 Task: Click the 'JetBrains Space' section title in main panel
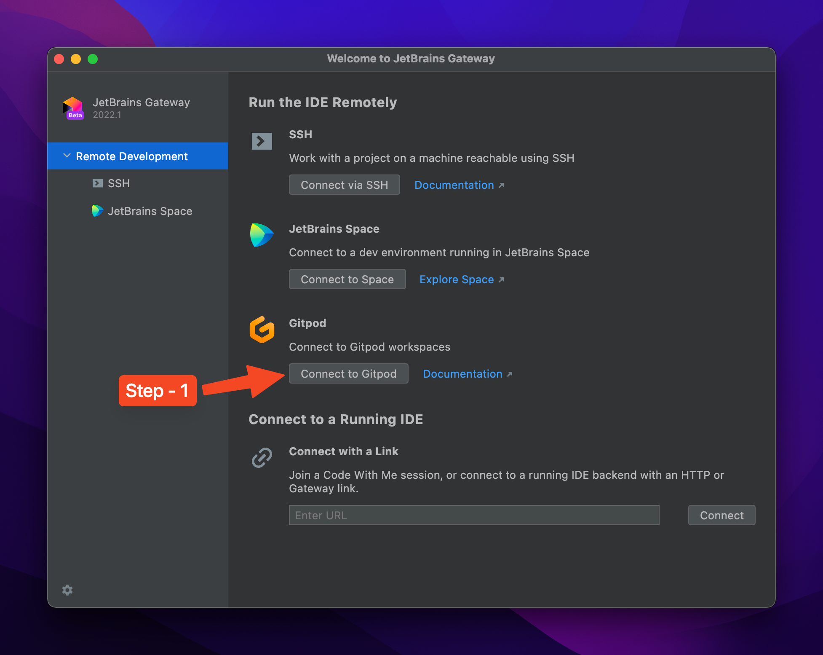tap(334, 229)
